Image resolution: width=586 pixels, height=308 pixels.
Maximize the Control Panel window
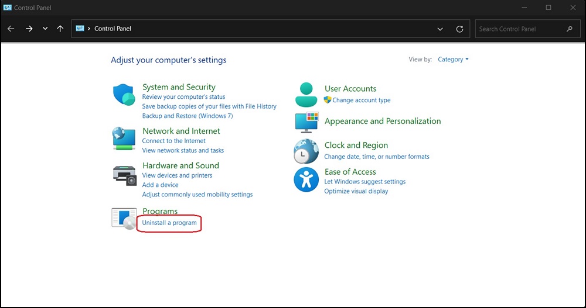pyautogui.click(x=548, y=8)
